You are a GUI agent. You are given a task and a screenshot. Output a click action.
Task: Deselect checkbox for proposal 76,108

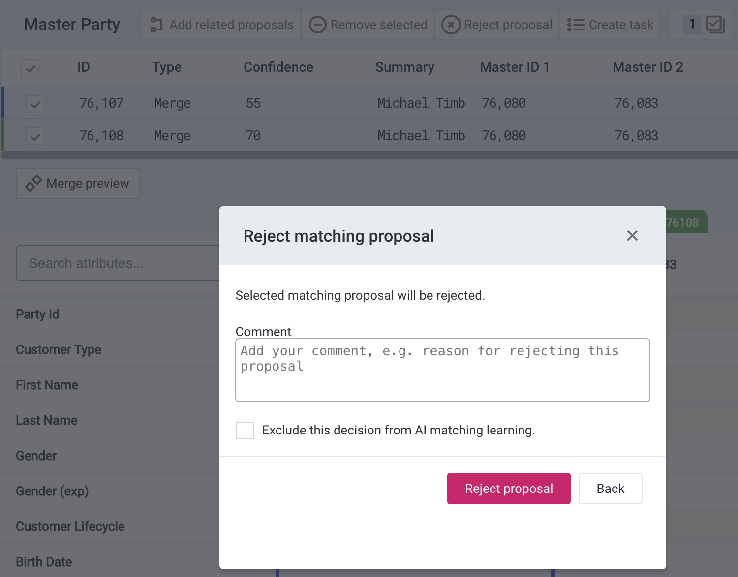[34, 136]
